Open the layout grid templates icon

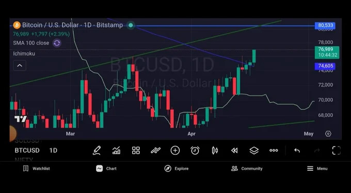click(136, 151)
